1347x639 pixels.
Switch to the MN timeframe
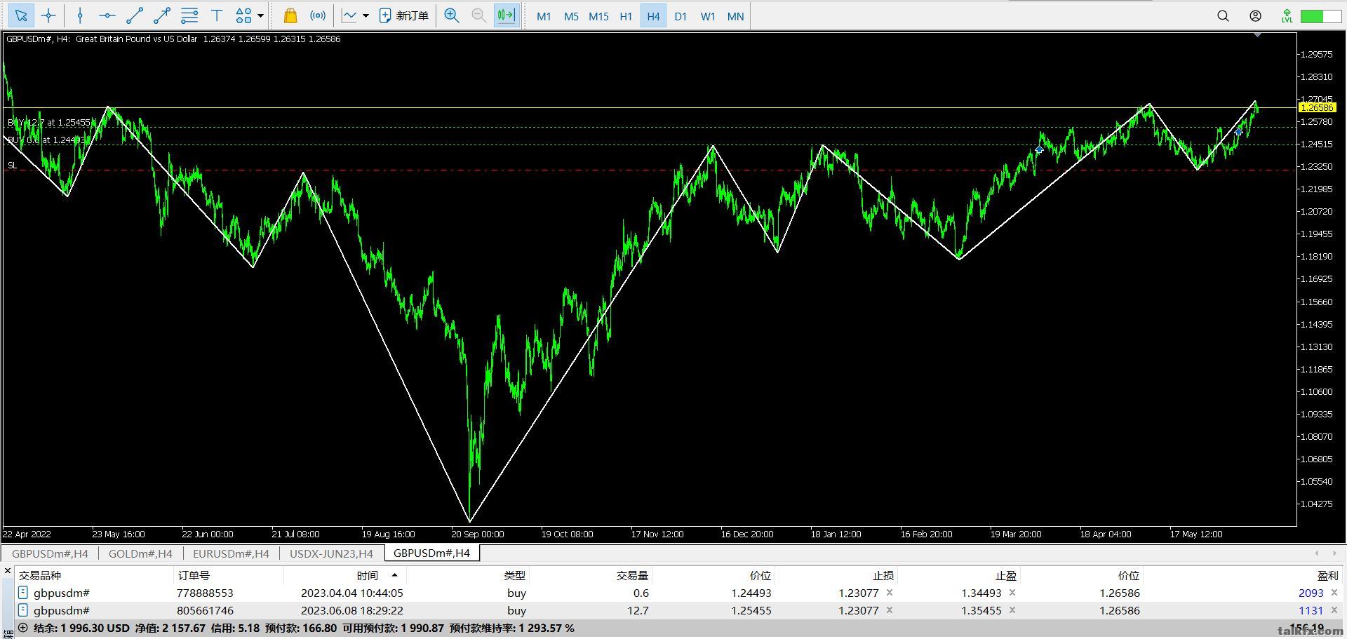coord(735,16)
